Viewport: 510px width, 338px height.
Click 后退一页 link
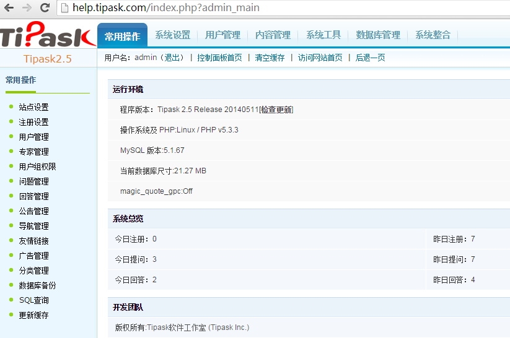[370, 58]
